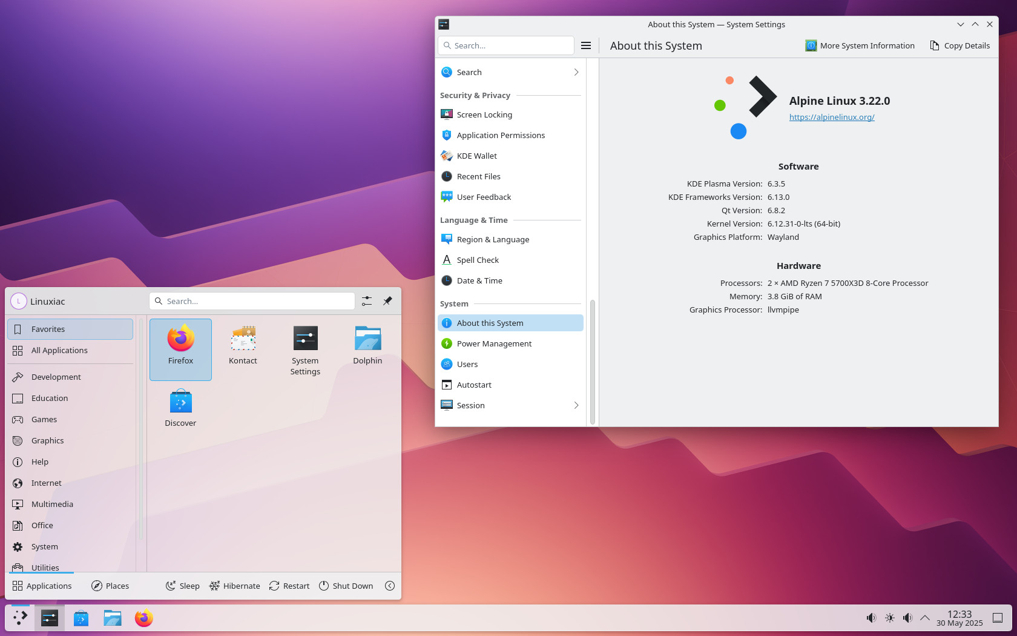Open Recent Files settings

[478, 176]
